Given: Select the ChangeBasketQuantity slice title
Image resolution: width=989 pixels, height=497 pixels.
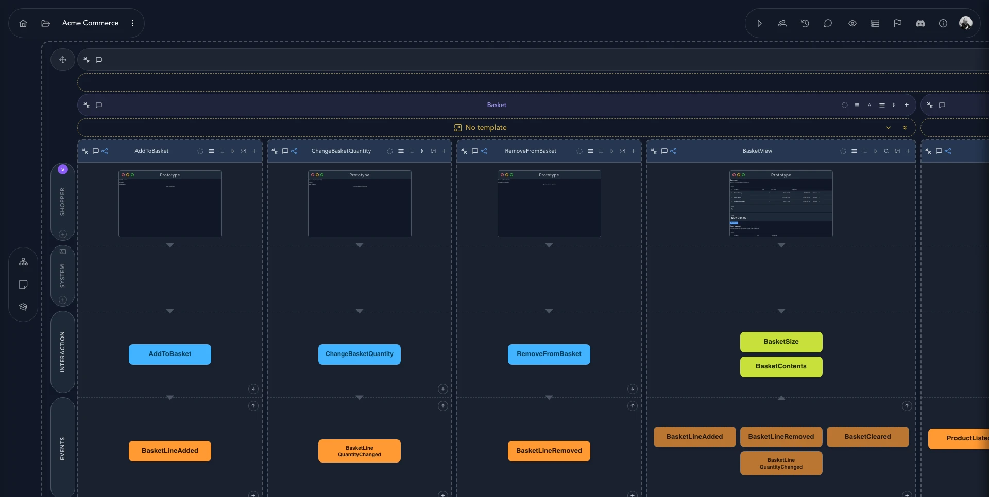Looking at the screenshot, I should 341,151.
